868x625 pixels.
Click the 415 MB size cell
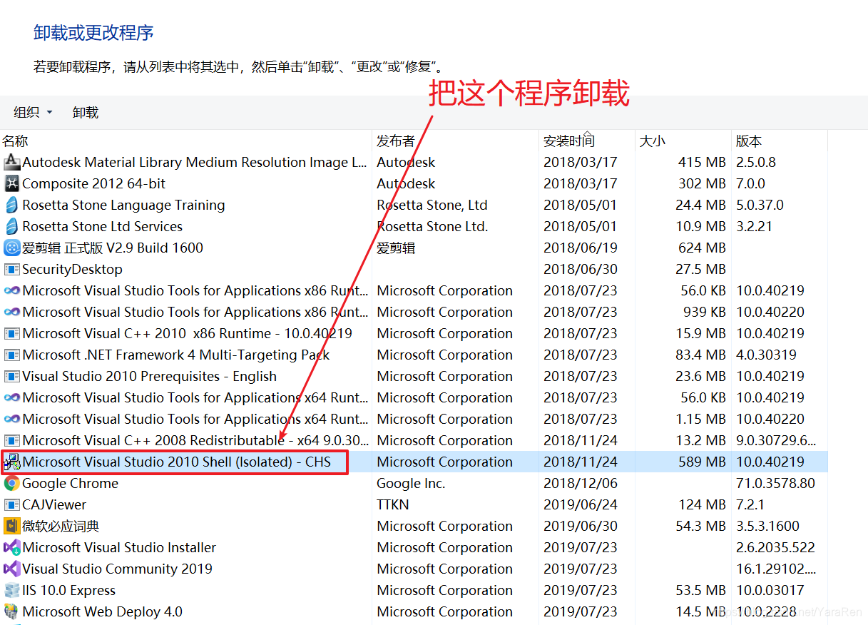pyautogui.click(x=703, y=162)
